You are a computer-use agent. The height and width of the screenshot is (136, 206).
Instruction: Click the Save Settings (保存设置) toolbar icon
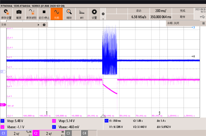tap(6, 14)
